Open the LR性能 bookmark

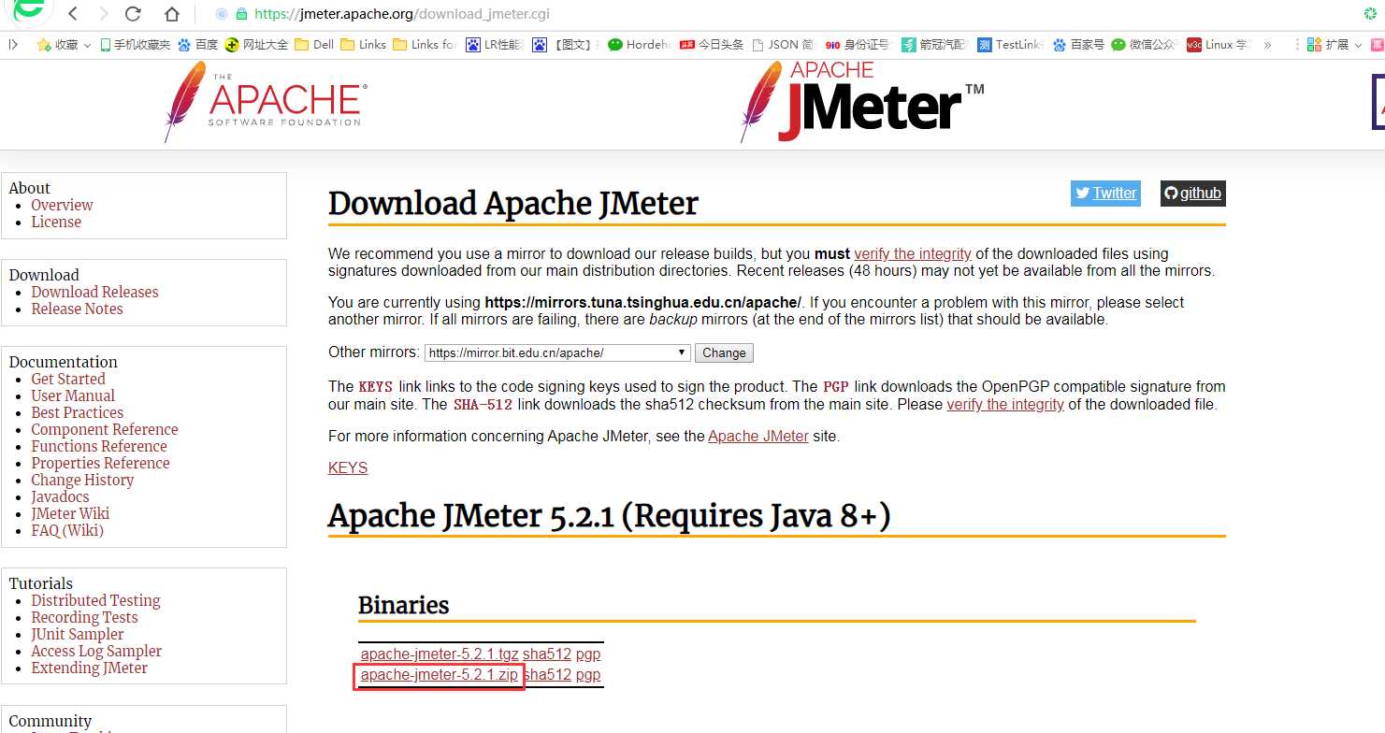pos(495,44)
